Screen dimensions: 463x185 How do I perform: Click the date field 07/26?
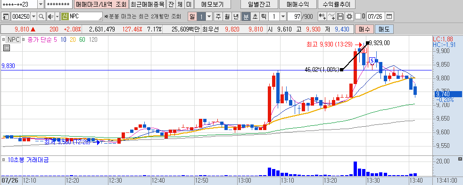[x=376, y=16]
